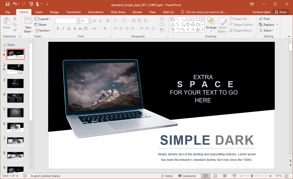Open the Shape Effects dropdown
Viewport: 293px width, 179px height.
241,30
